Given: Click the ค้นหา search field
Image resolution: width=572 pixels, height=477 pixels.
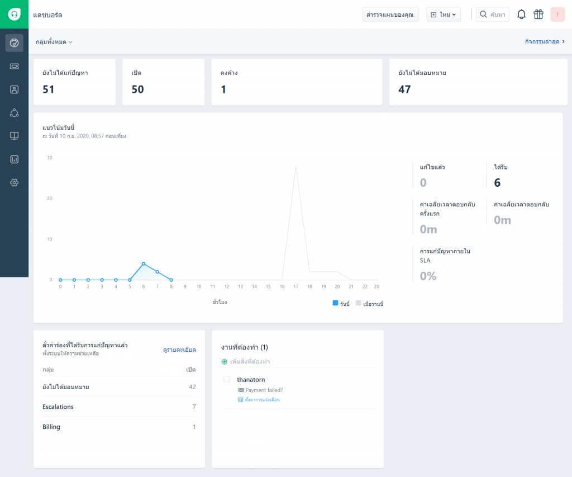Looking at the screenshot, I should point(493,15).
